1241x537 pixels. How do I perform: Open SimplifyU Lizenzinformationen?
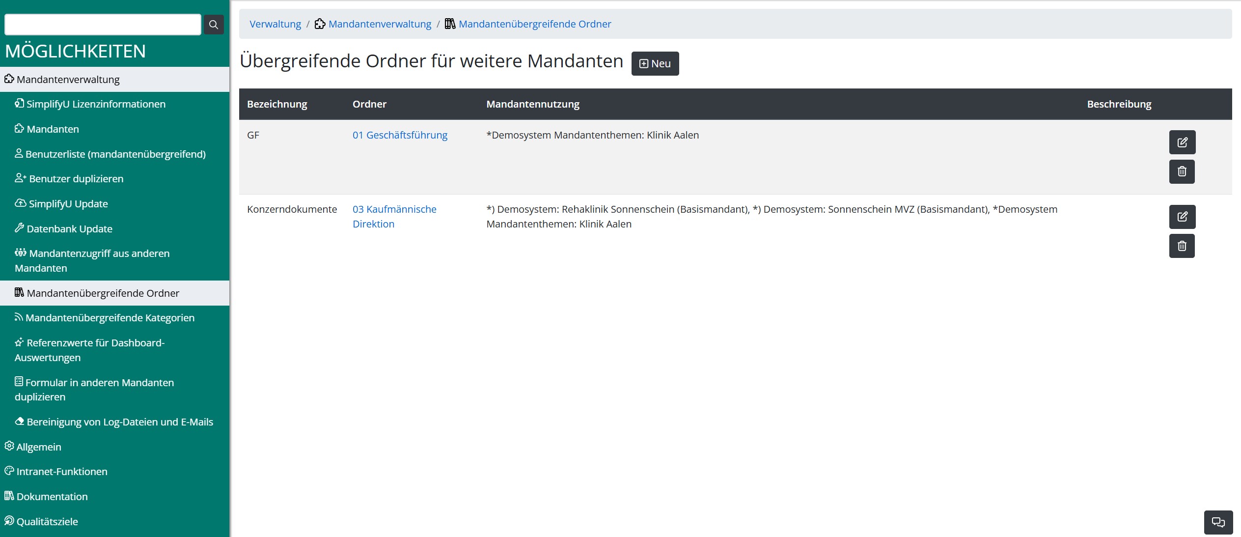[x=96, y=104]
